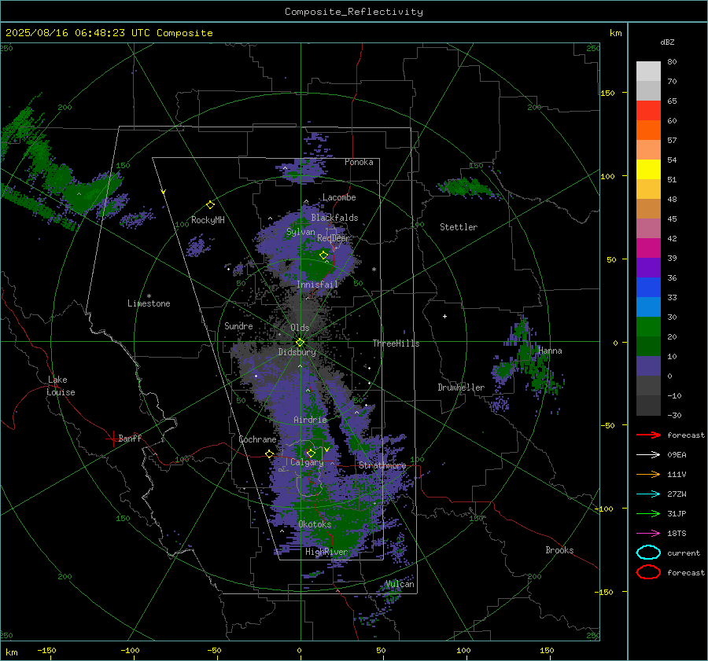Click the Strathmore town label
The width and height of the screenshot is (708, 661).
click(382, 465)
